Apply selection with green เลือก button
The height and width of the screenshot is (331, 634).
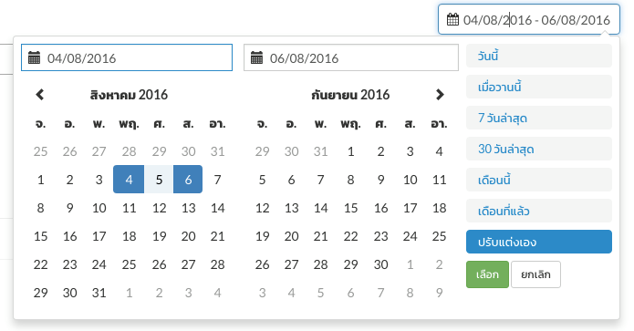pyautogui.click(x=487, y=274)
